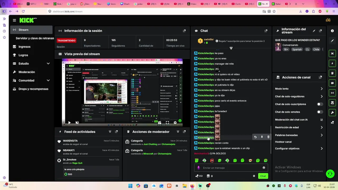
Task: Open swintfer top gifter entry
Action: coord(206,41)
